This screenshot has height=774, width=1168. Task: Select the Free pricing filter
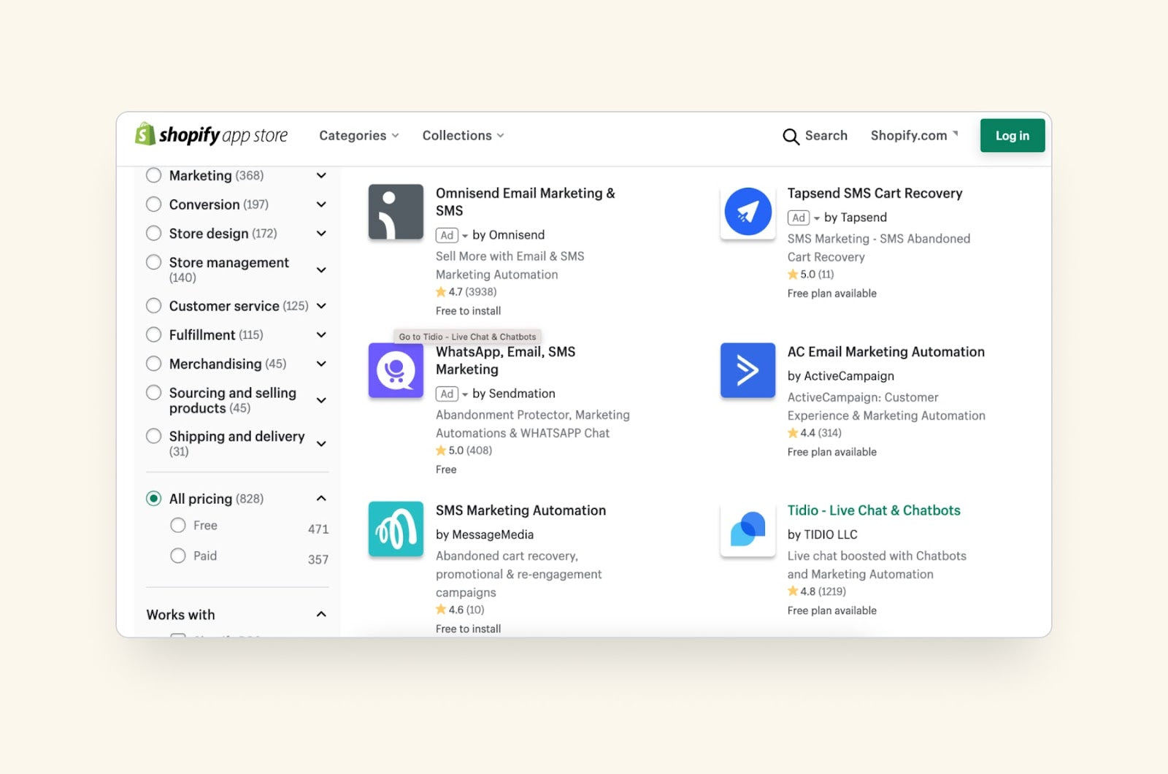pos(177,525)
